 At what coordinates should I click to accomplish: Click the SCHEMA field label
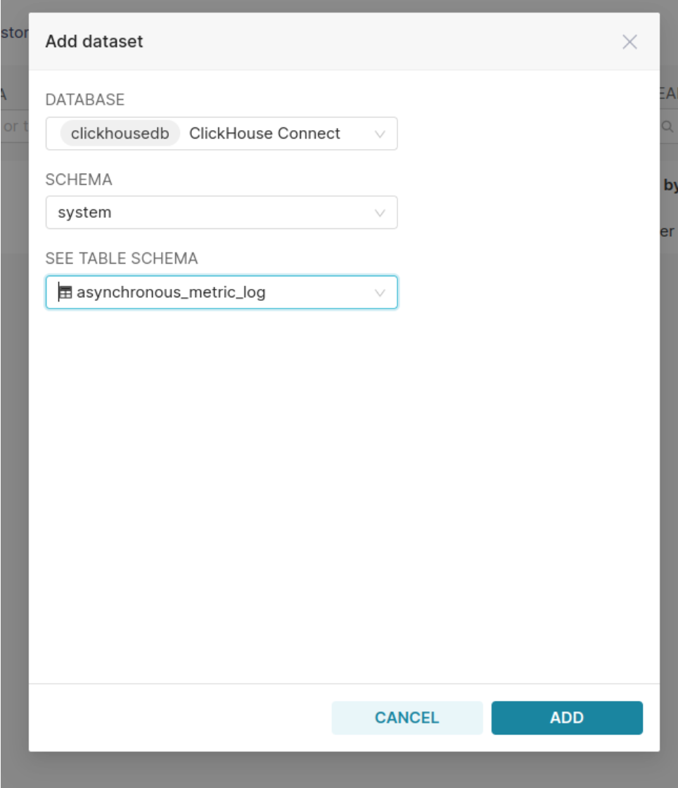point(79,179)
